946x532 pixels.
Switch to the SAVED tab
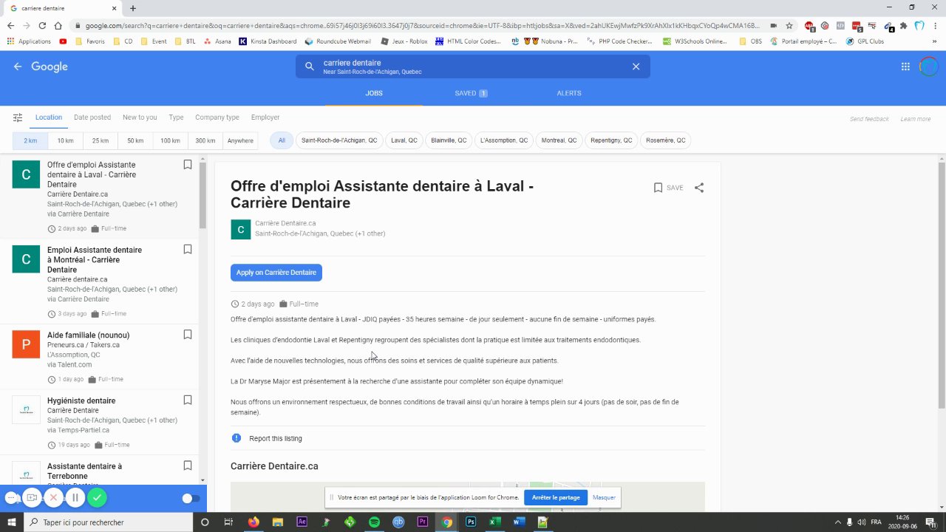pyautogui.click(x=471, y=93)
